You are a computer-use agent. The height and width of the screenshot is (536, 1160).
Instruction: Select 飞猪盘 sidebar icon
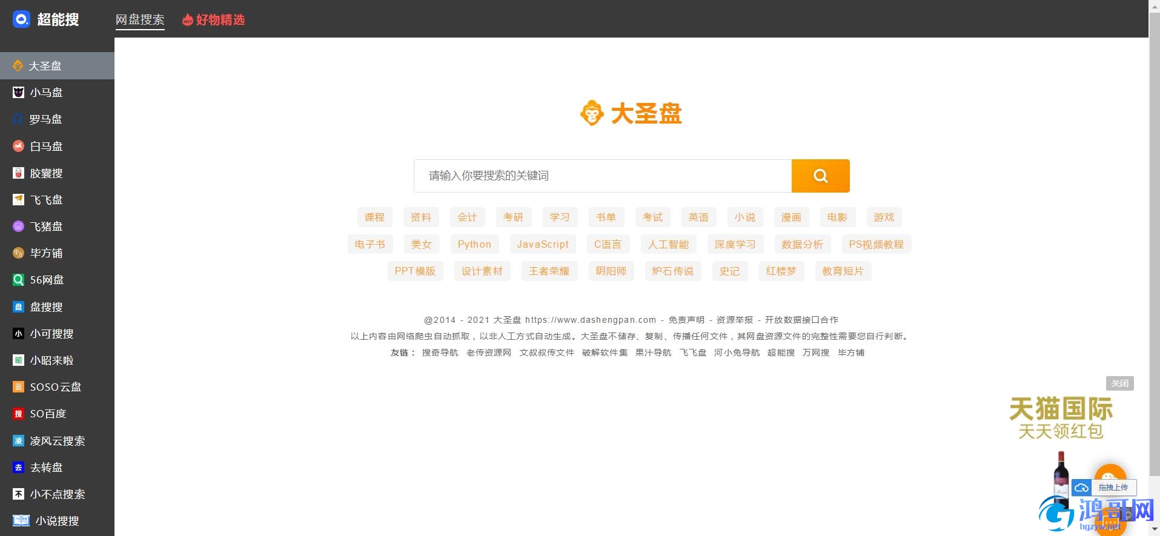19,226
